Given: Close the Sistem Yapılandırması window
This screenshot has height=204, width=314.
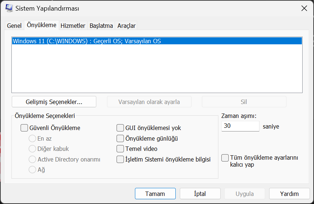Looking at the screenshot, I should (x=304, y=8).
